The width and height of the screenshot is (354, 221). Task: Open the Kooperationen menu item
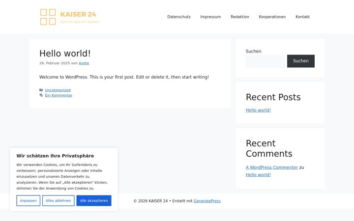(x=272, y=17)
